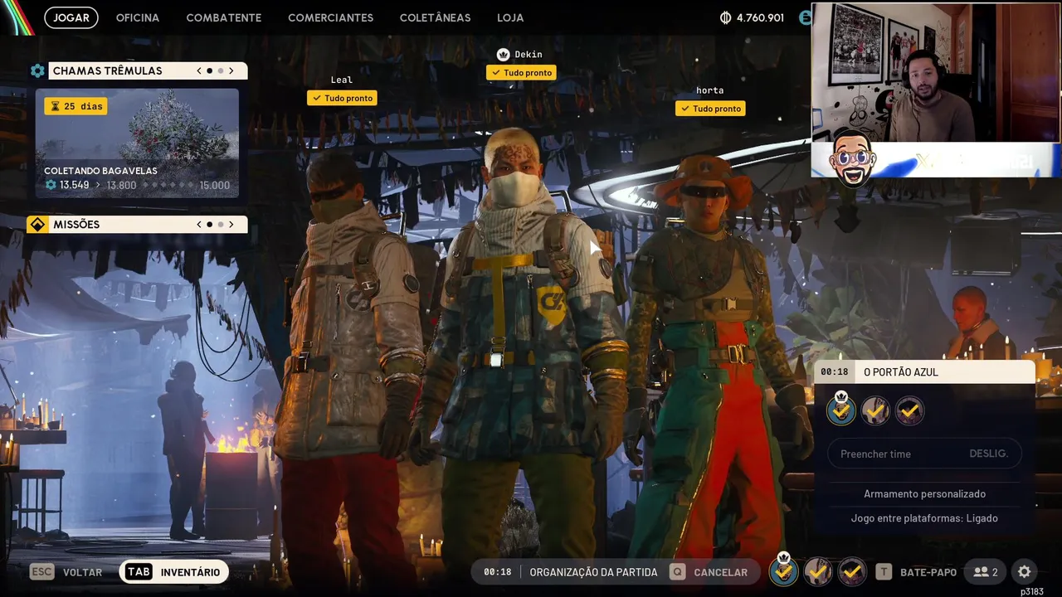Click the MISSÕES header title
The image size is (1062, 597).
tap(76, 225)
